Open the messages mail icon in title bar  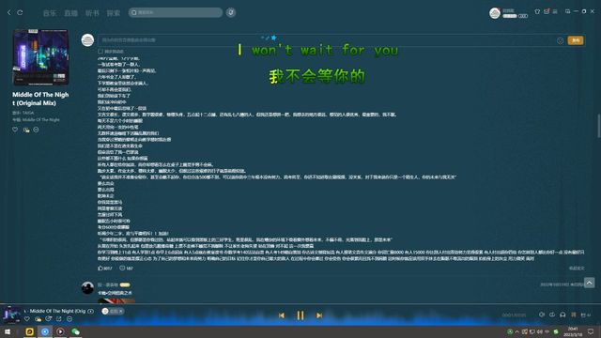coord(547,11)
